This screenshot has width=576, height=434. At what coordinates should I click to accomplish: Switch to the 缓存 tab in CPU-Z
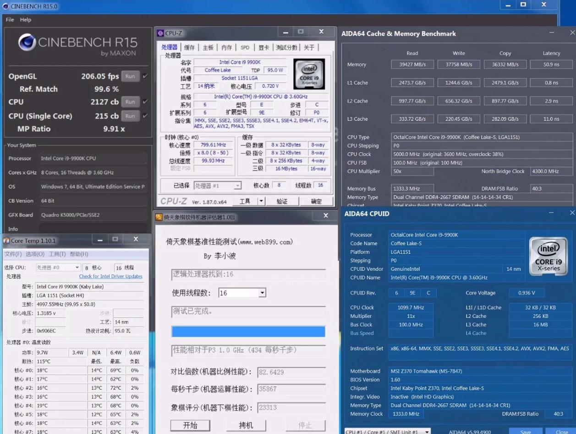pyautogui.click(x=189, y=48)
